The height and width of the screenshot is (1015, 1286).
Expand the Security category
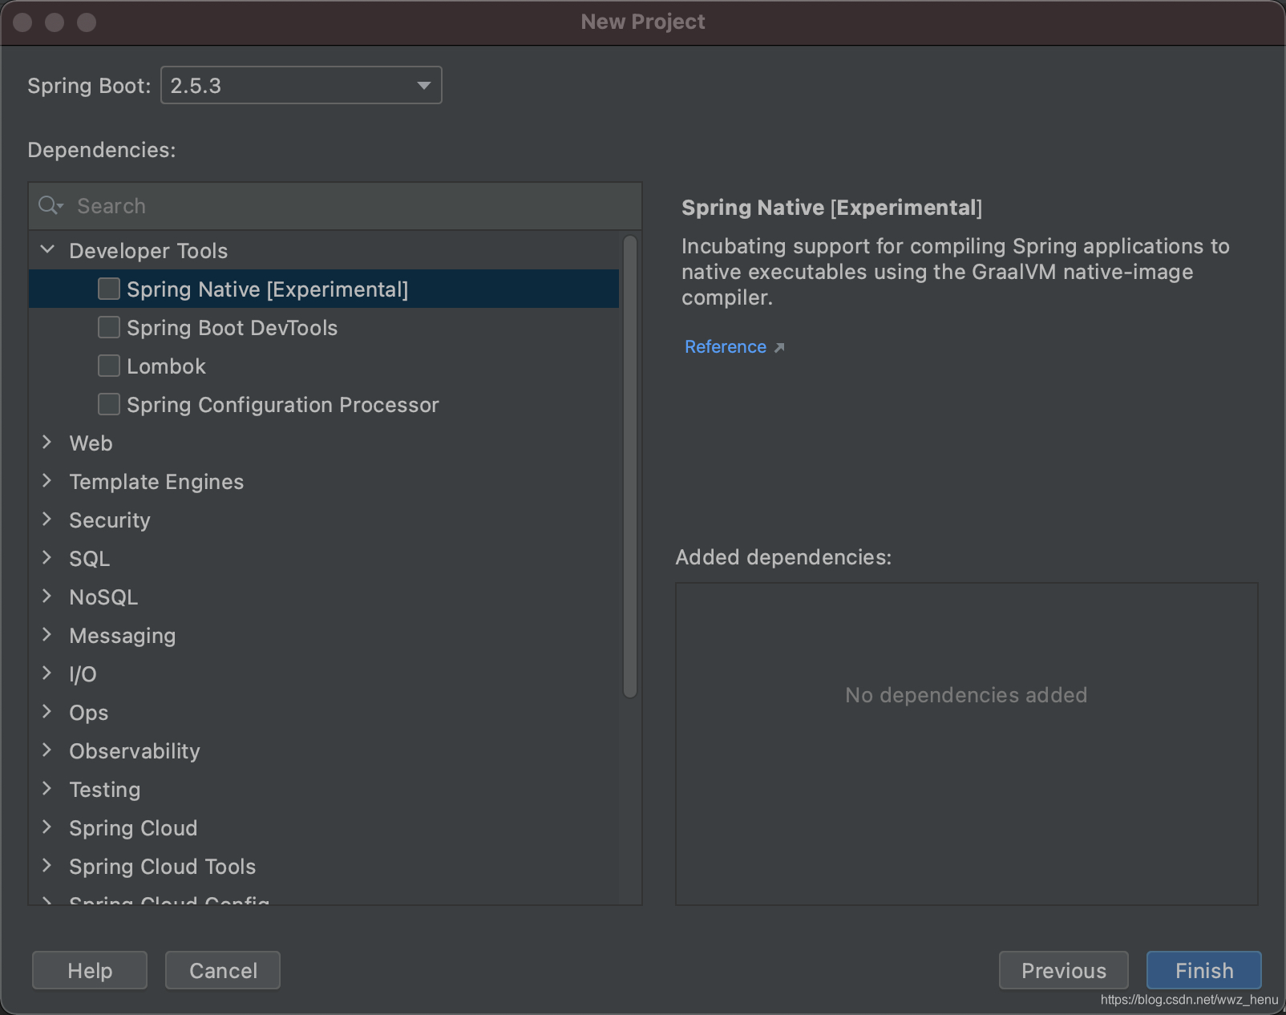coord(47,520)
